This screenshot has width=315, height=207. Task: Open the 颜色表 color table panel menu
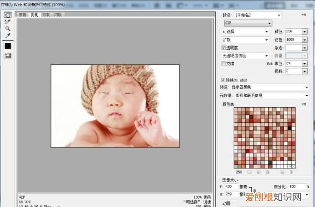point(304,104)
